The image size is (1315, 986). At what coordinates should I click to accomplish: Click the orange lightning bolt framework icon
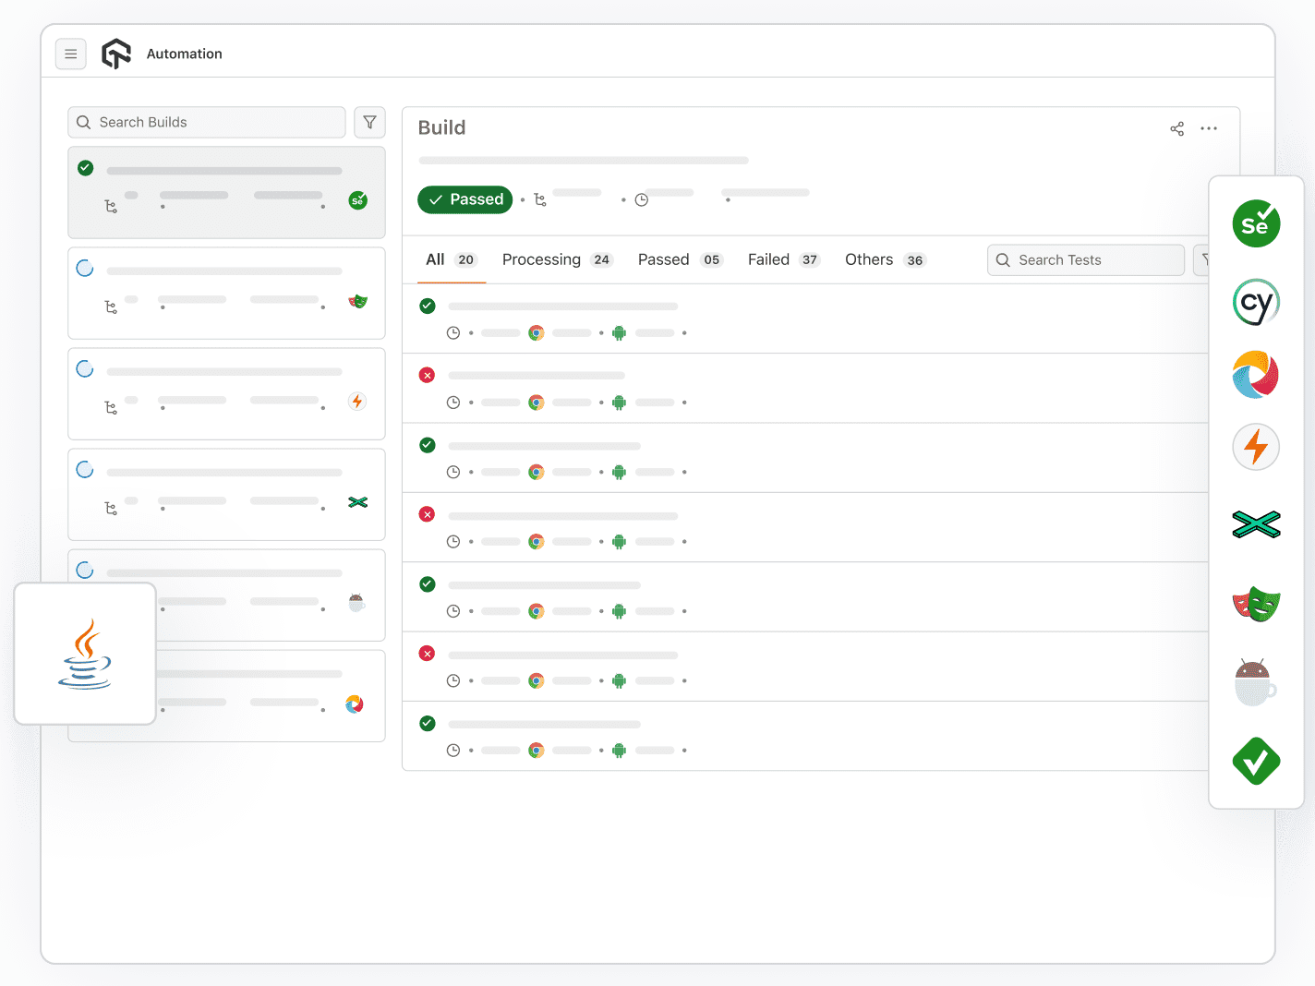(1256, 447)
